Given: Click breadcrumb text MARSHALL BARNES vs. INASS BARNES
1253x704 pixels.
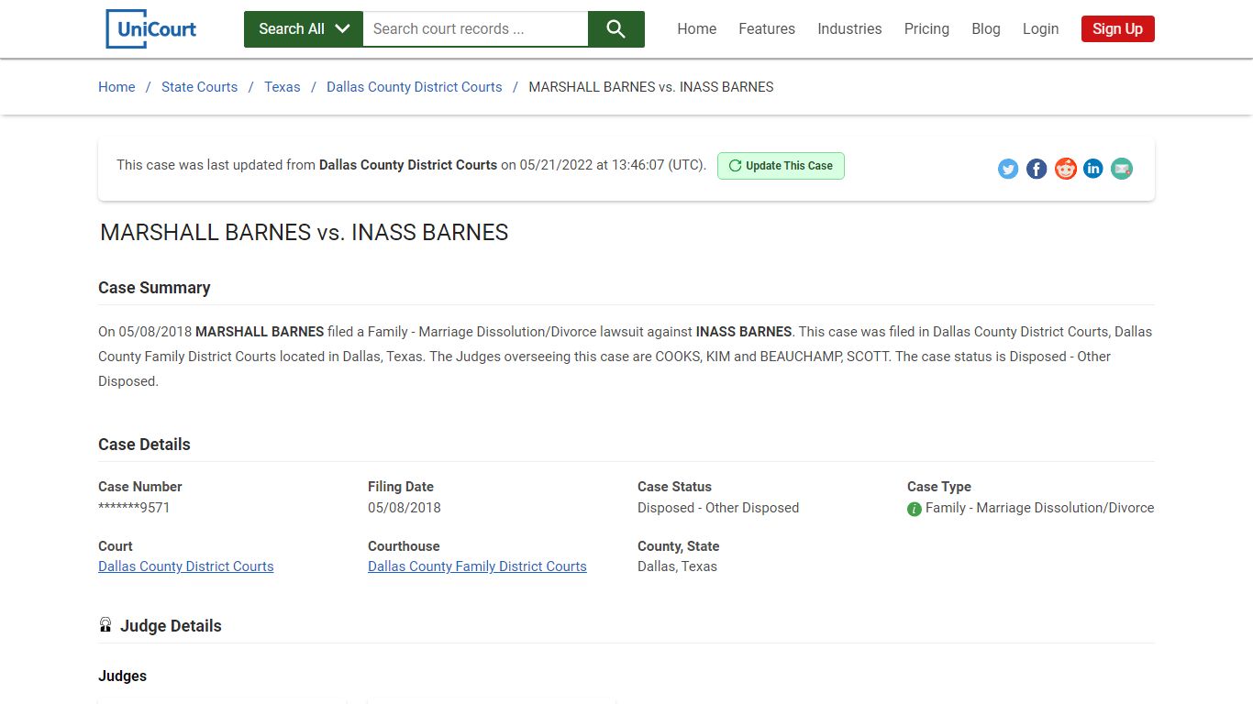Looking at the screenshot, I should [x=651, y=87].
